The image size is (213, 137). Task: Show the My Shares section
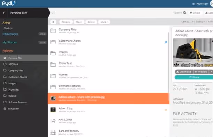point(42,42)
